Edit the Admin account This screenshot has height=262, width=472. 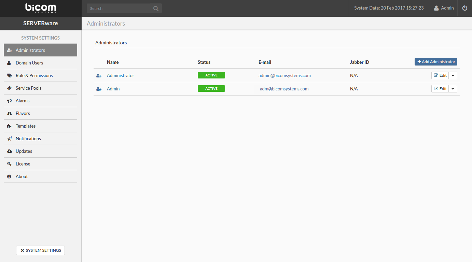pos(440,89)
